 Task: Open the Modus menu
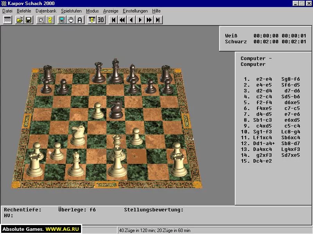pos(92,11)
